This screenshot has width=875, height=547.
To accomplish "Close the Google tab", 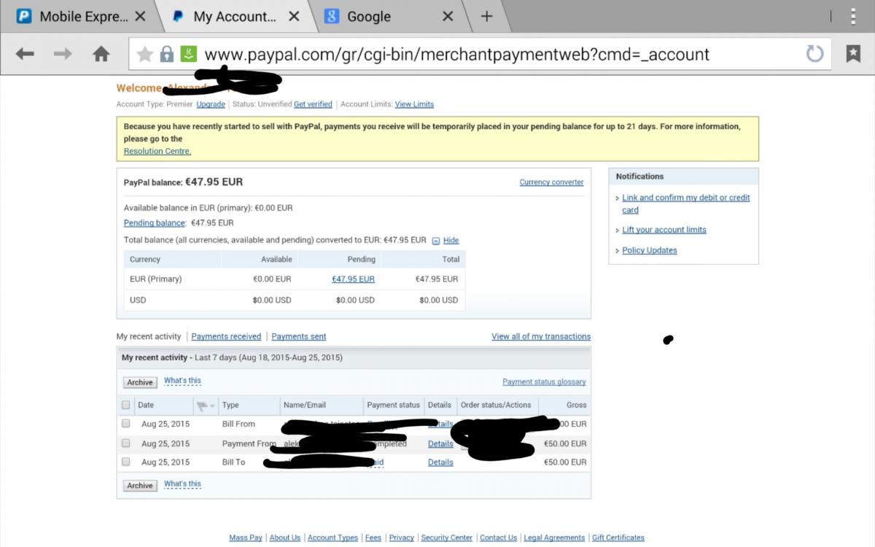I will (448, 16).
